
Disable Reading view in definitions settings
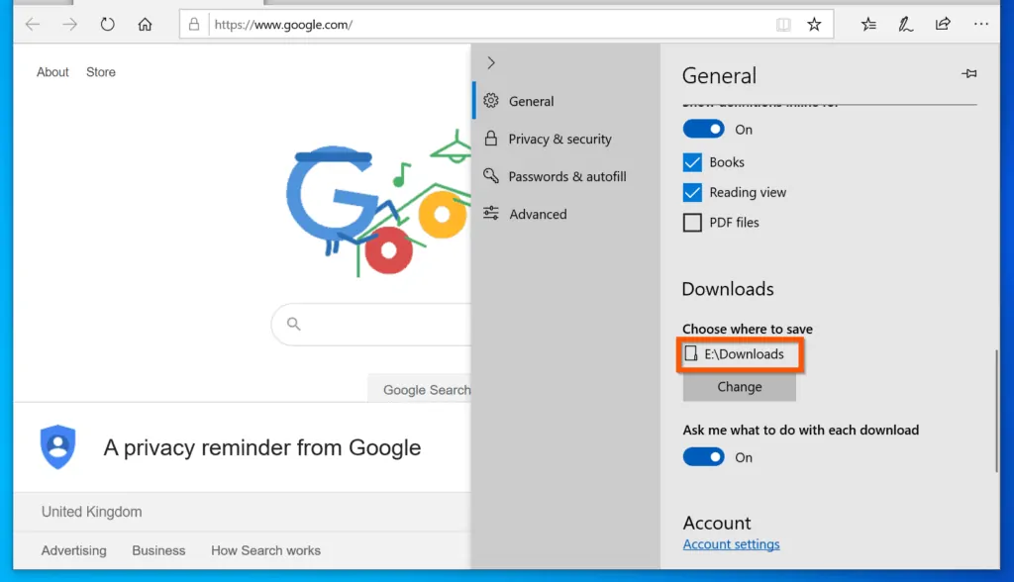point(691,192)
